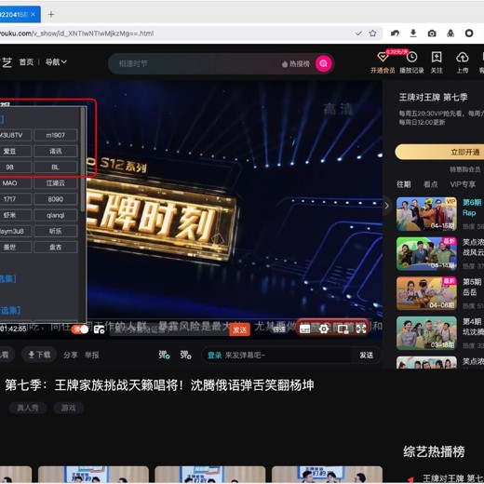Click the source panel vertical scrollbar

pyautogui.click(x=83, y=160)
